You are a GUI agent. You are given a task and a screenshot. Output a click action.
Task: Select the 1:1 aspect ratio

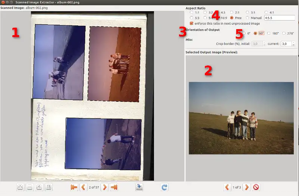coord(191,12)
